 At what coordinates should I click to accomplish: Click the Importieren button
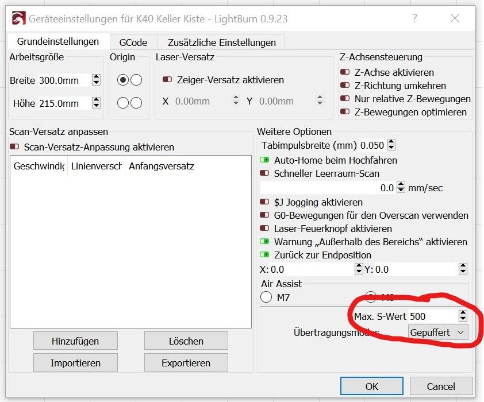coord(75,363)
